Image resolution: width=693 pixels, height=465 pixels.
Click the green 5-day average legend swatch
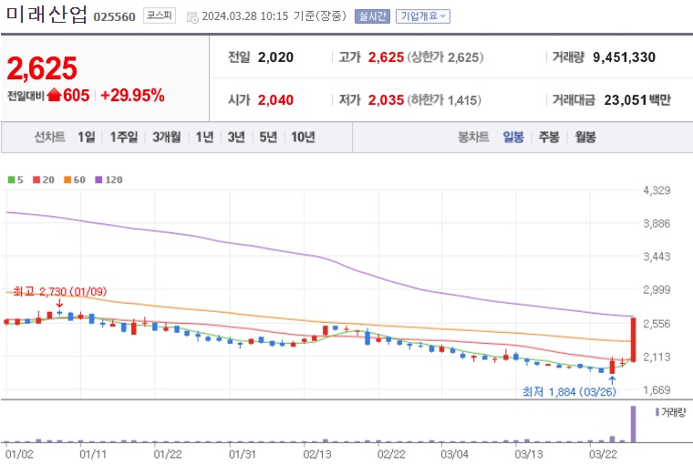click(x=12, y=180)
